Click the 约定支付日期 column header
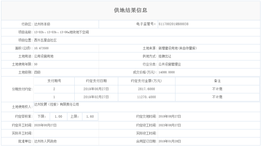 [96, 81]
